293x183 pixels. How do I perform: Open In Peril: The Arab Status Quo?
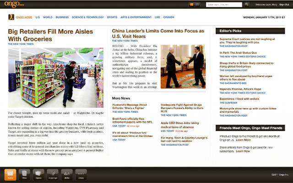[x=238, y=53]
